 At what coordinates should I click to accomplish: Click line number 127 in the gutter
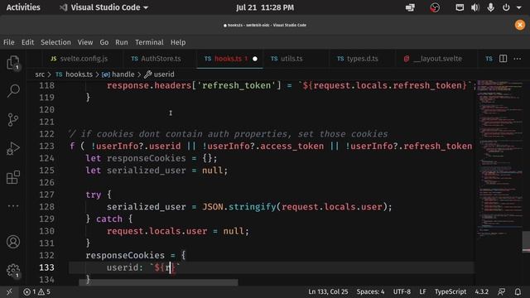tap(46, 195)
